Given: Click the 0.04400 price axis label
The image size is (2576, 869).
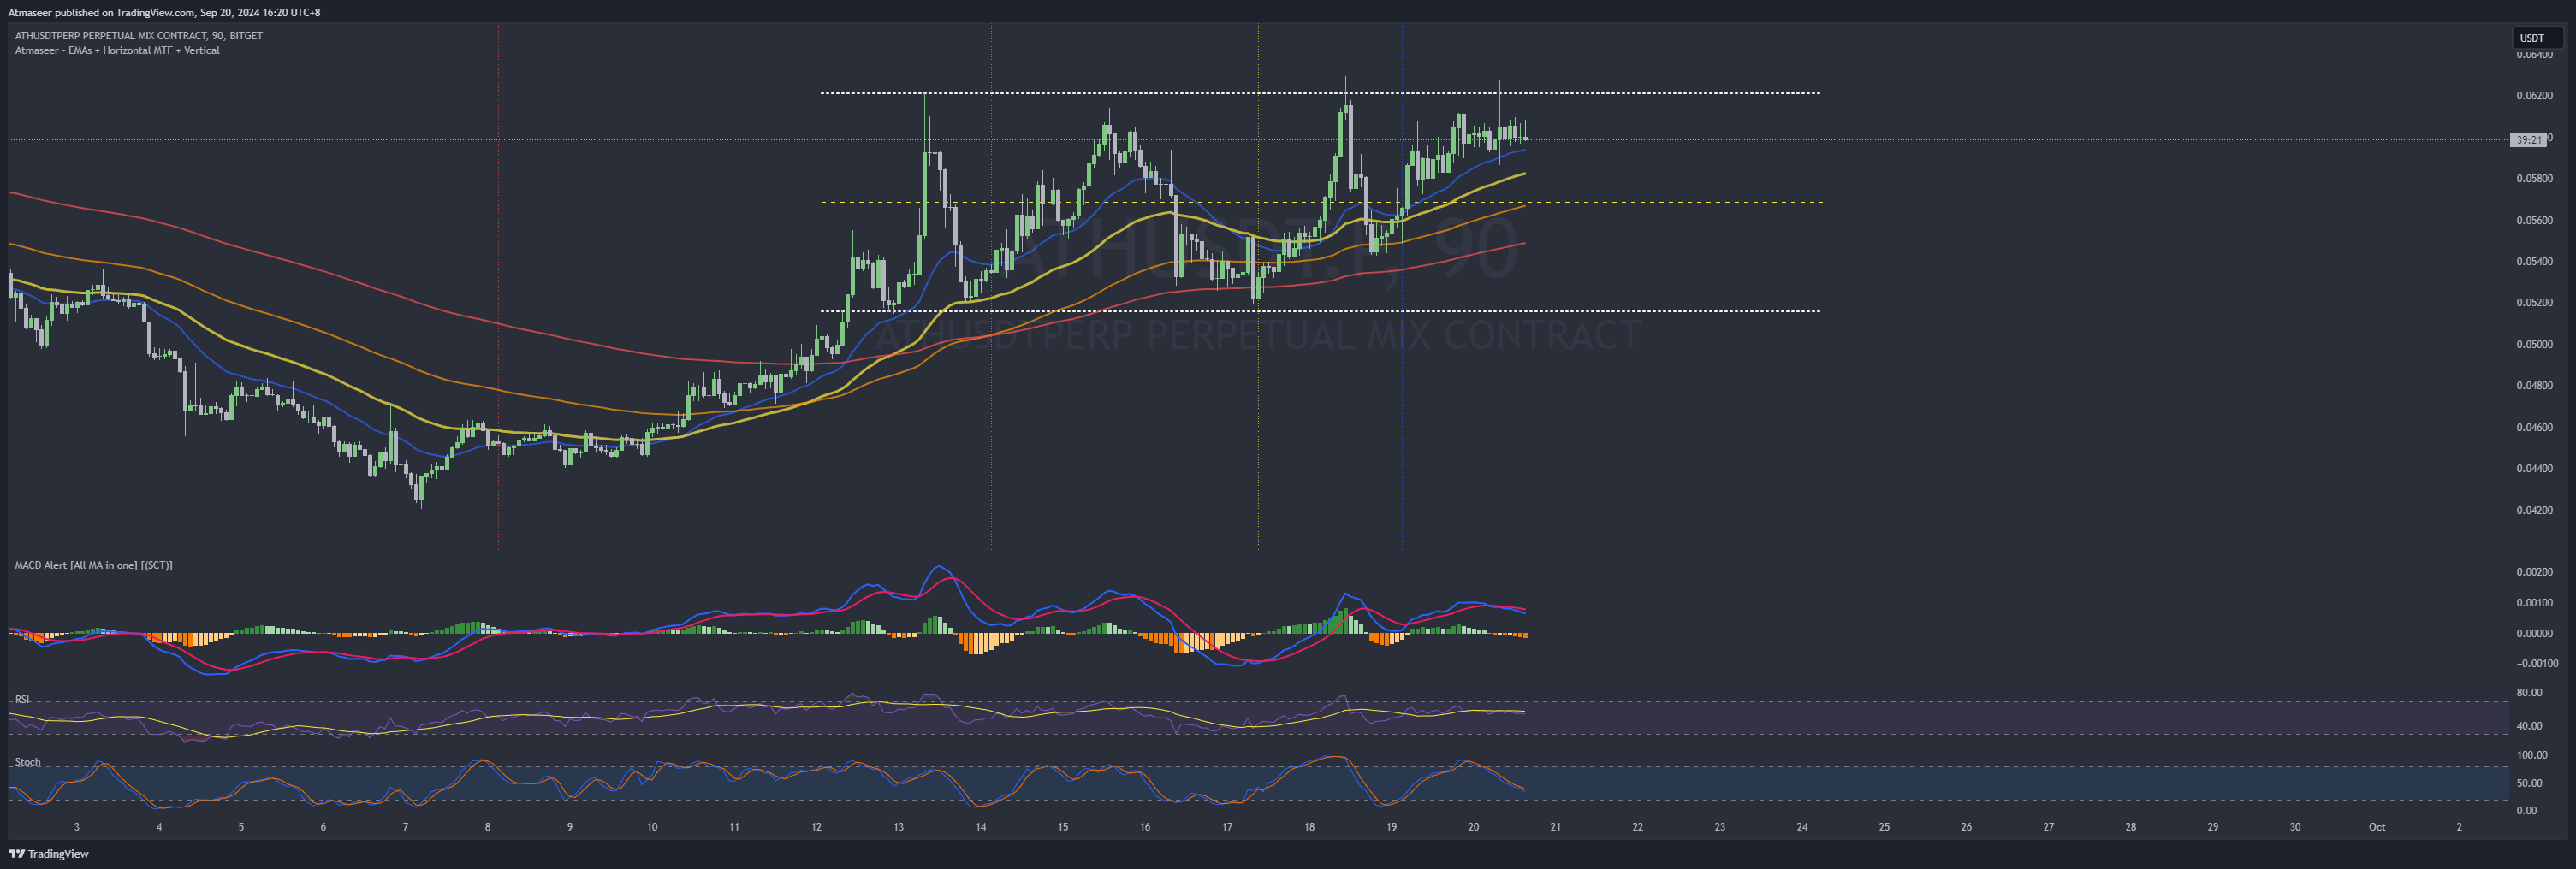Looking at the screenshot, I should [2534, 469].
